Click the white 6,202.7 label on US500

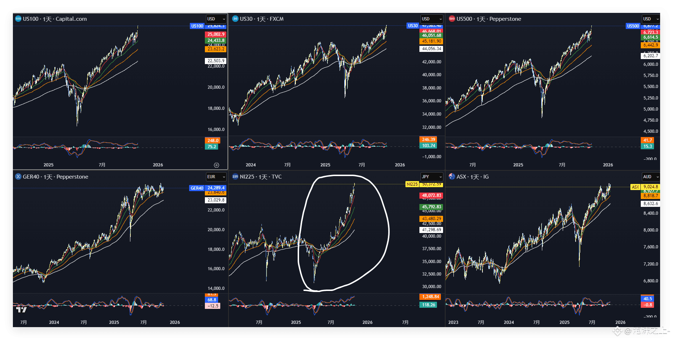[650, 56]
